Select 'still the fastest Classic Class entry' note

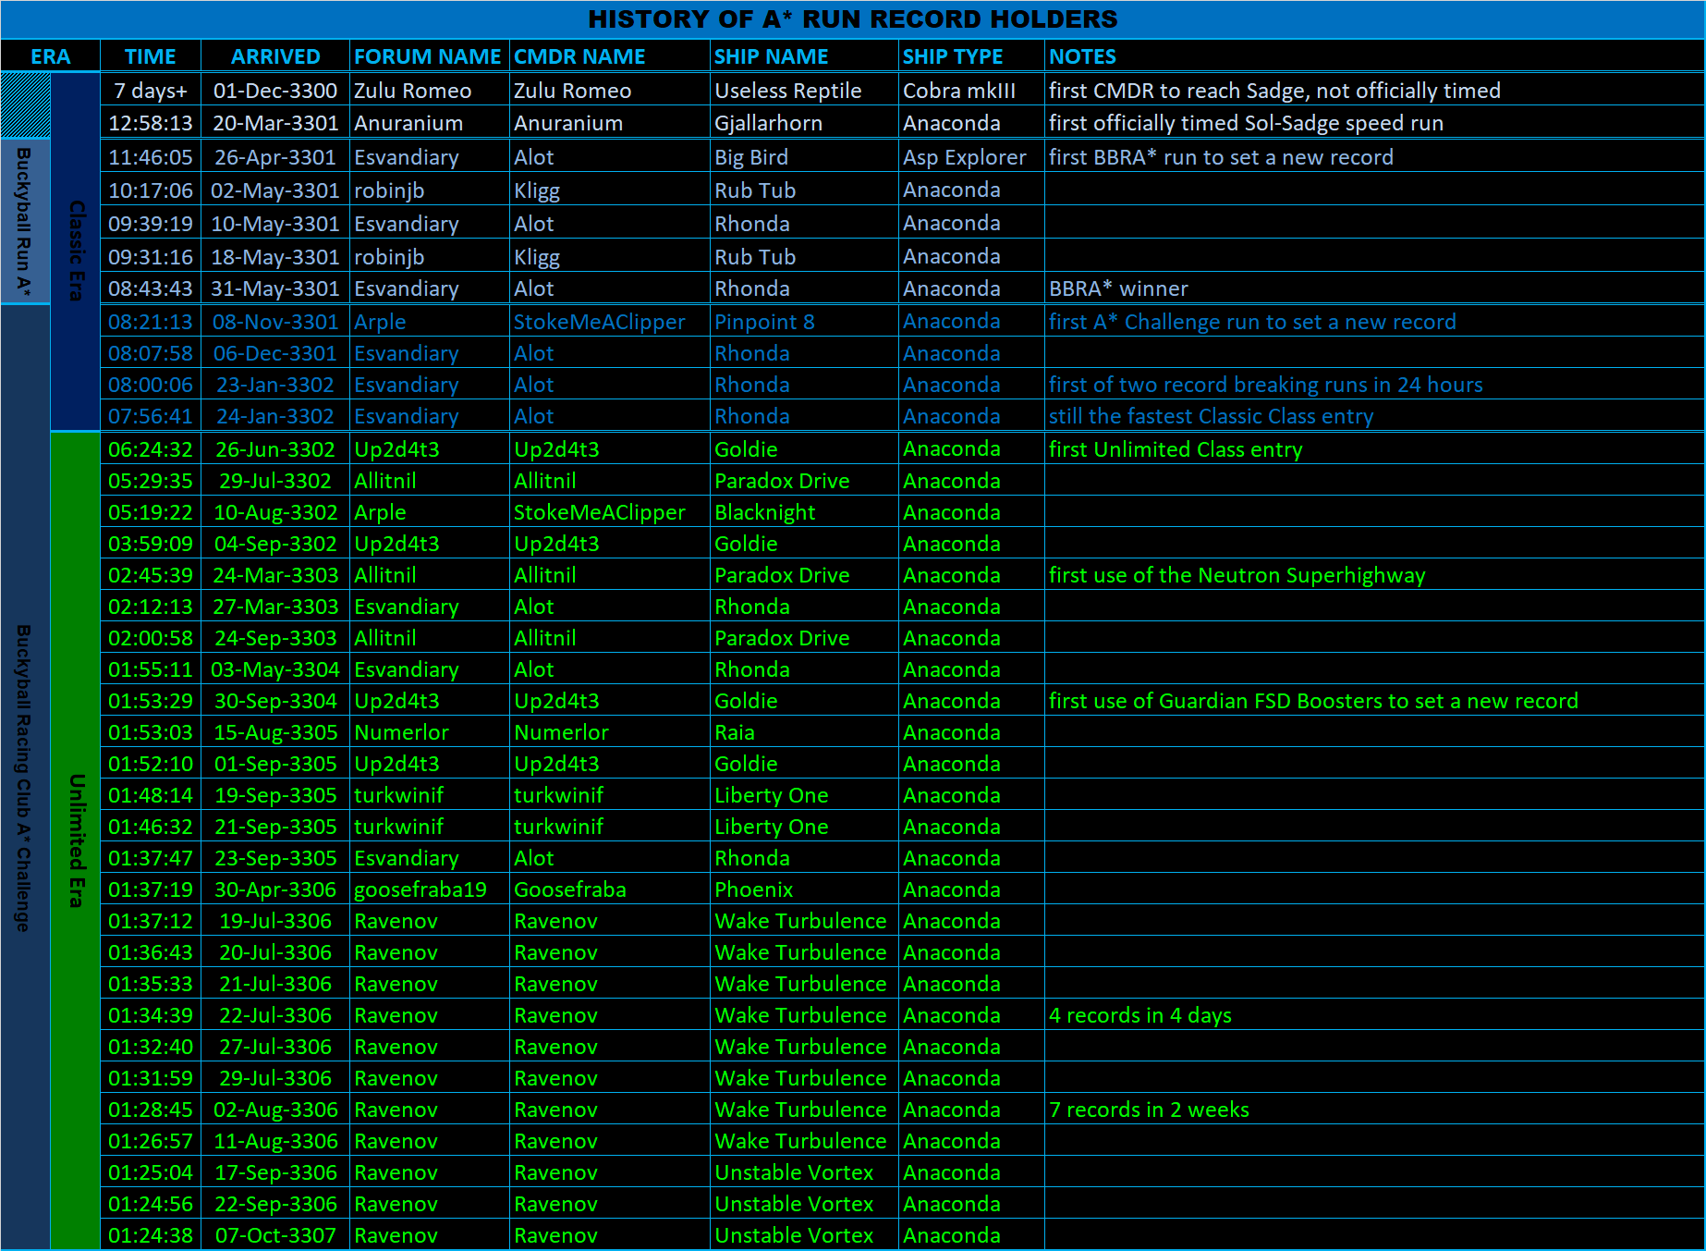1211,416
